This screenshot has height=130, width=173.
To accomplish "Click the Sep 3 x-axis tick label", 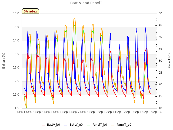I will pyautogui.click(x=39, y=112).
